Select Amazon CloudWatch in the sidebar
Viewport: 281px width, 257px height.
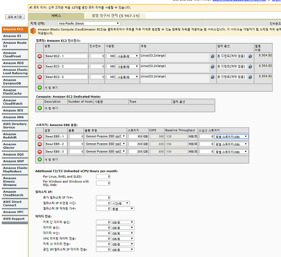tap(15, 102)
